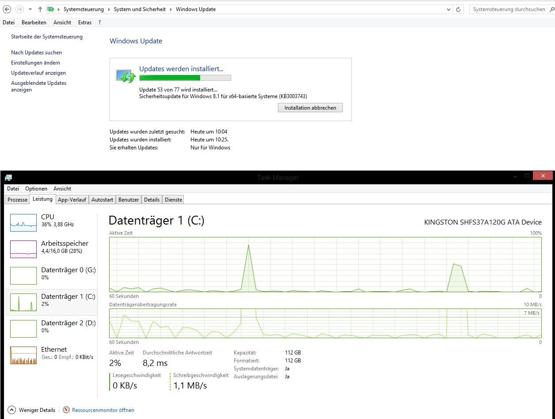Open recent locations dropdown arrow
Viewport: 555px width, 419px height.
(30, 9)
